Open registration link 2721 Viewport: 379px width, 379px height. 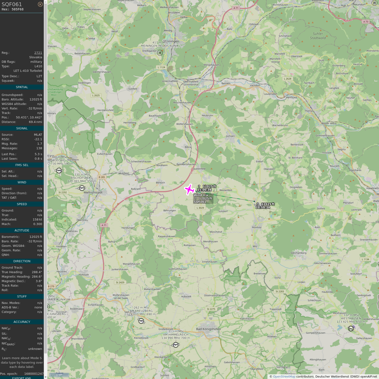38,53
